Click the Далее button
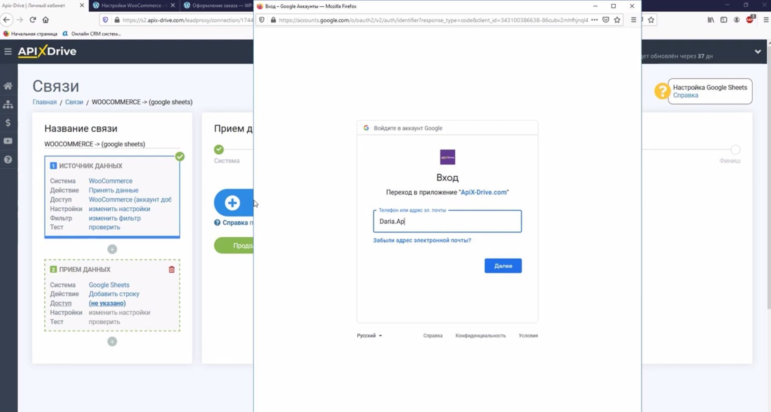771x412 pixels. [503, 266]
